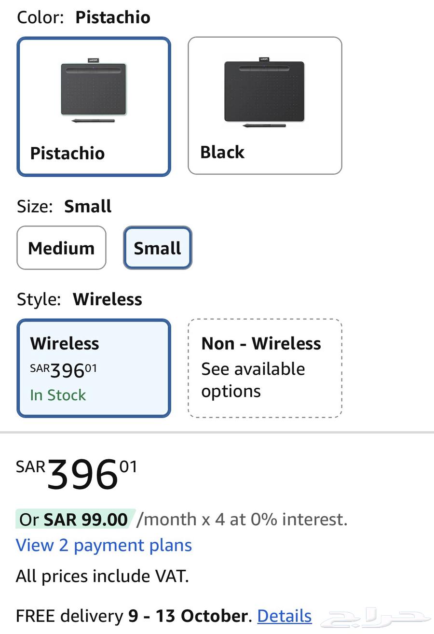Click the 'Style: Wireless' heading
434x634 pixels.
click(80, 299)
